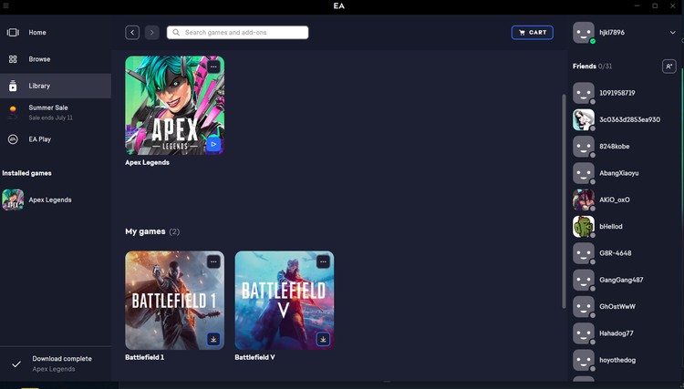Select friend 3c0363d2853ea930

click(x=625, y=119)
